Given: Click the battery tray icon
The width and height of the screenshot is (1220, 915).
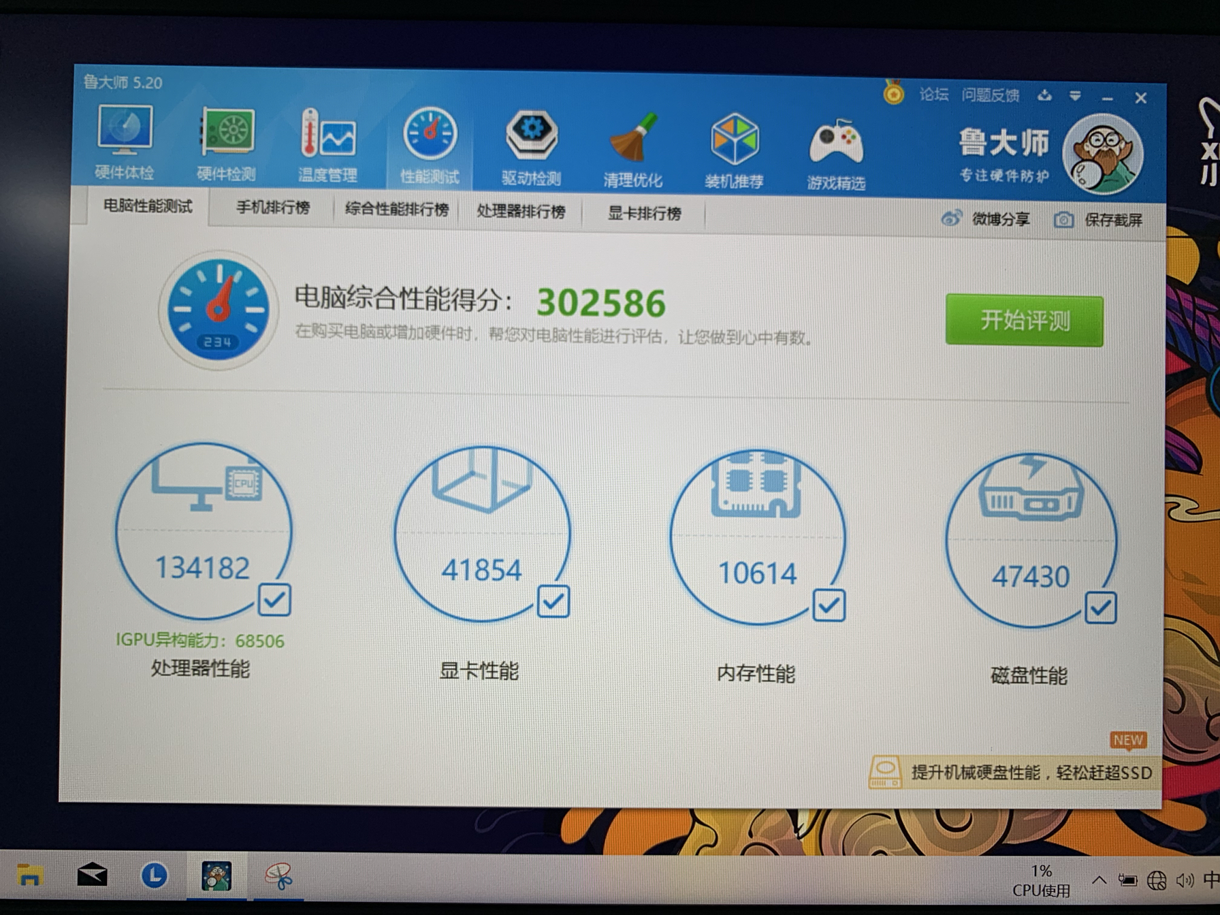Looking at the screenshot, I should [1127, 880].
